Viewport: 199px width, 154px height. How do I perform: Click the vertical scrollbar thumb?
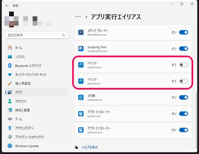pos(196,120)
